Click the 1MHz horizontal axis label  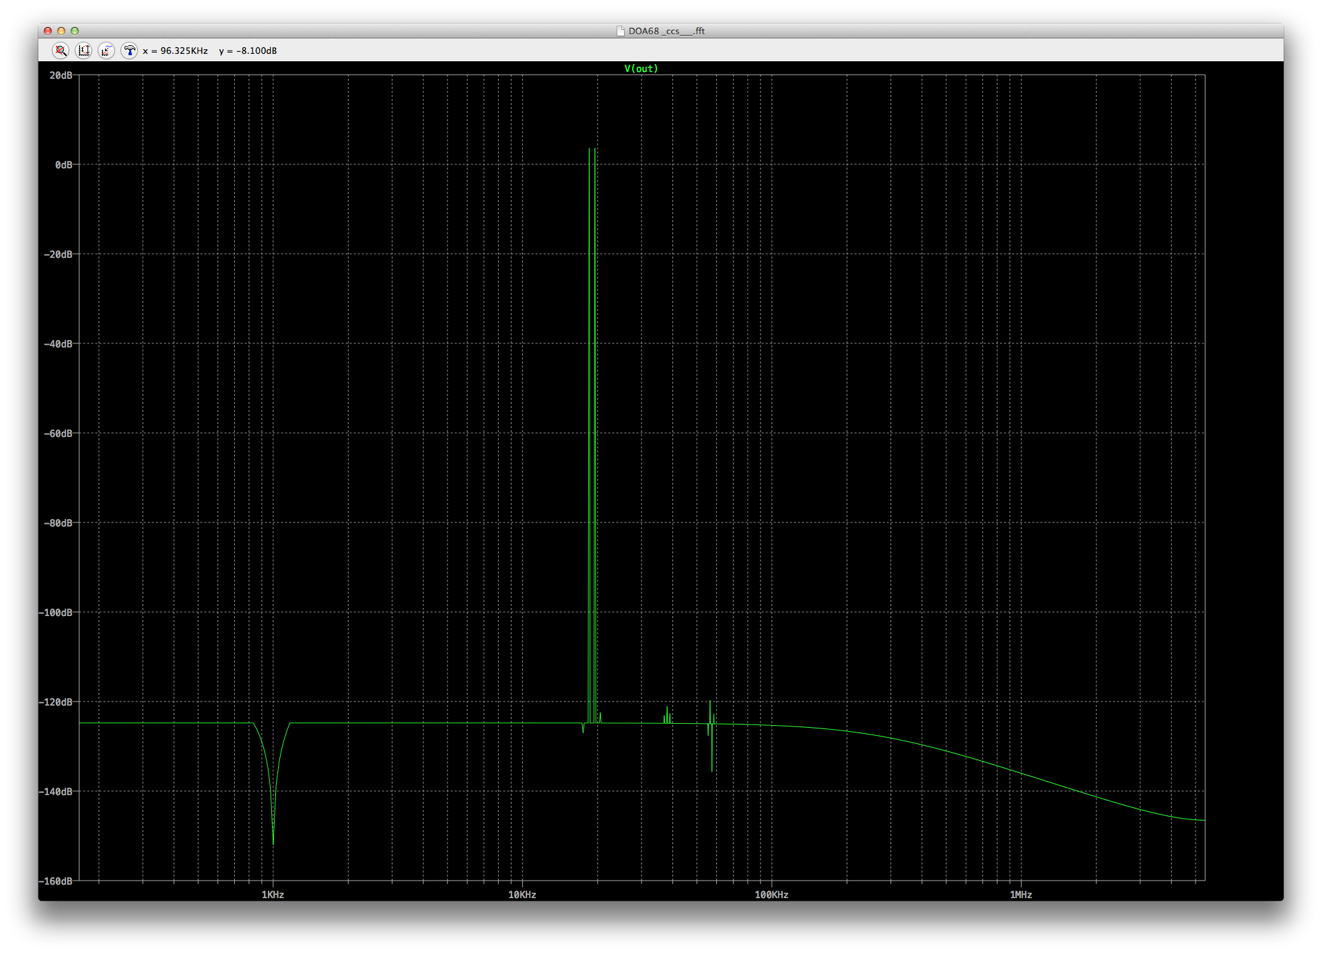(x=1021, y=895)
